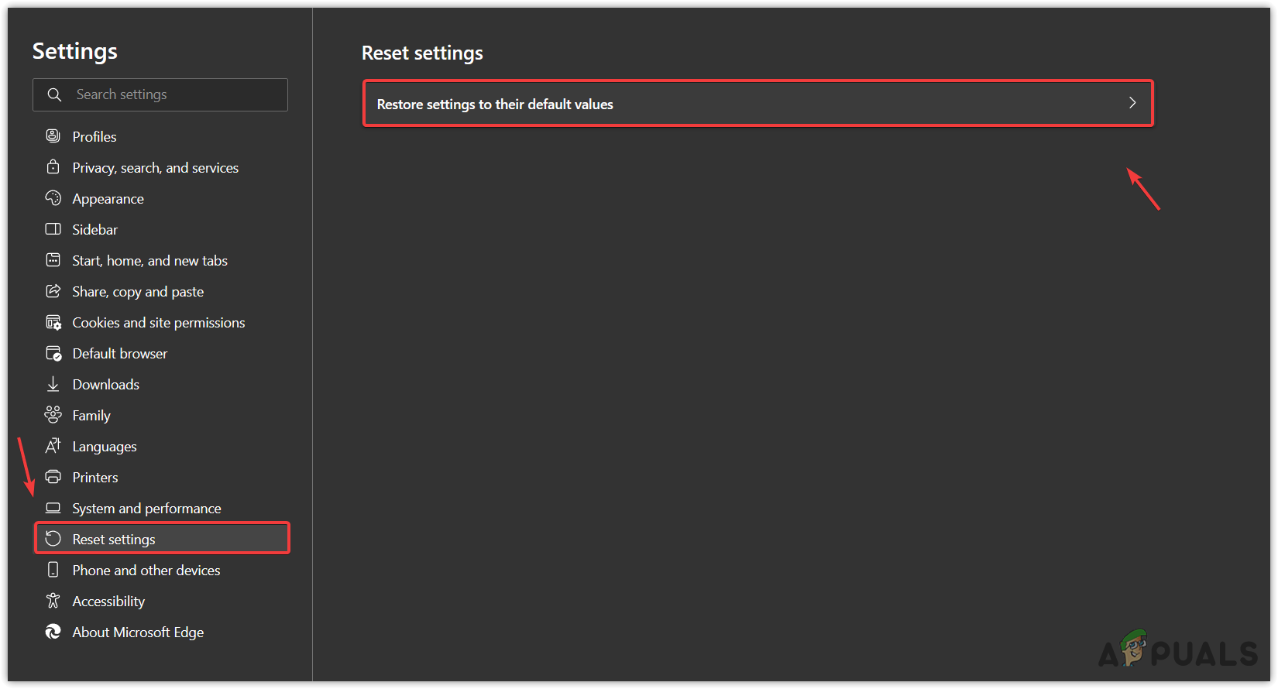The width and height of the screenshot is (1278, 689).
Task: Click the Microsoft Edge logo icon
Action: [53, 632]
